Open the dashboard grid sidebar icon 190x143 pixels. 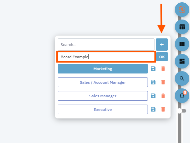pos(182,61)
